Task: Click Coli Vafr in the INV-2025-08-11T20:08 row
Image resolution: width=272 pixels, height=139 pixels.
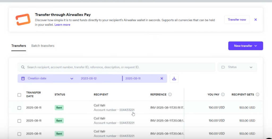Action: tap(100, 118)
